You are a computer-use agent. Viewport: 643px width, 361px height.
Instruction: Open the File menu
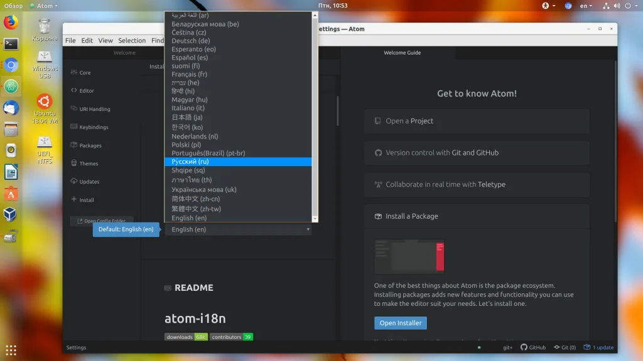pyautogui.click(x=70, y=41)
